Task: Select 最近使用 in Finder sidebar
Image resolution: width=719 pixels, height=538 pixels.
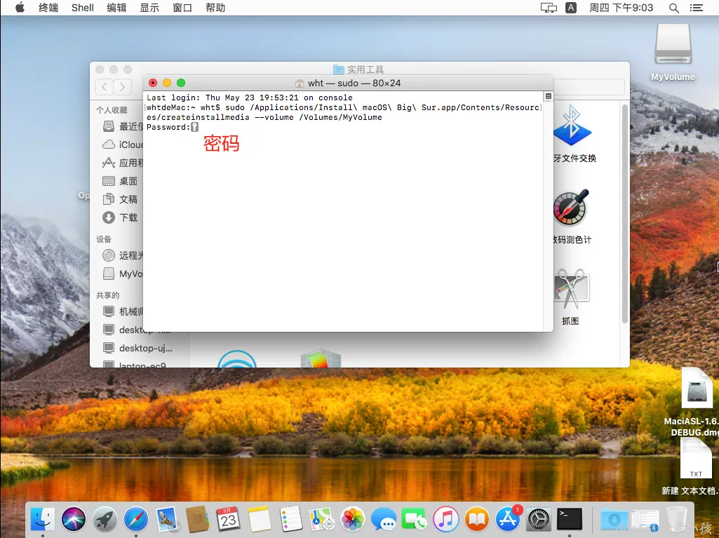Action: [x=123, y=126]
